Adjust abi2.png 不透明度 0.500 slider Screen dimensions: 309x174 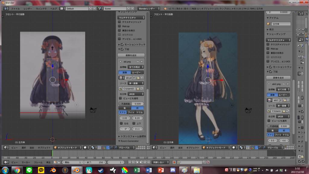[x=279, y=126]
